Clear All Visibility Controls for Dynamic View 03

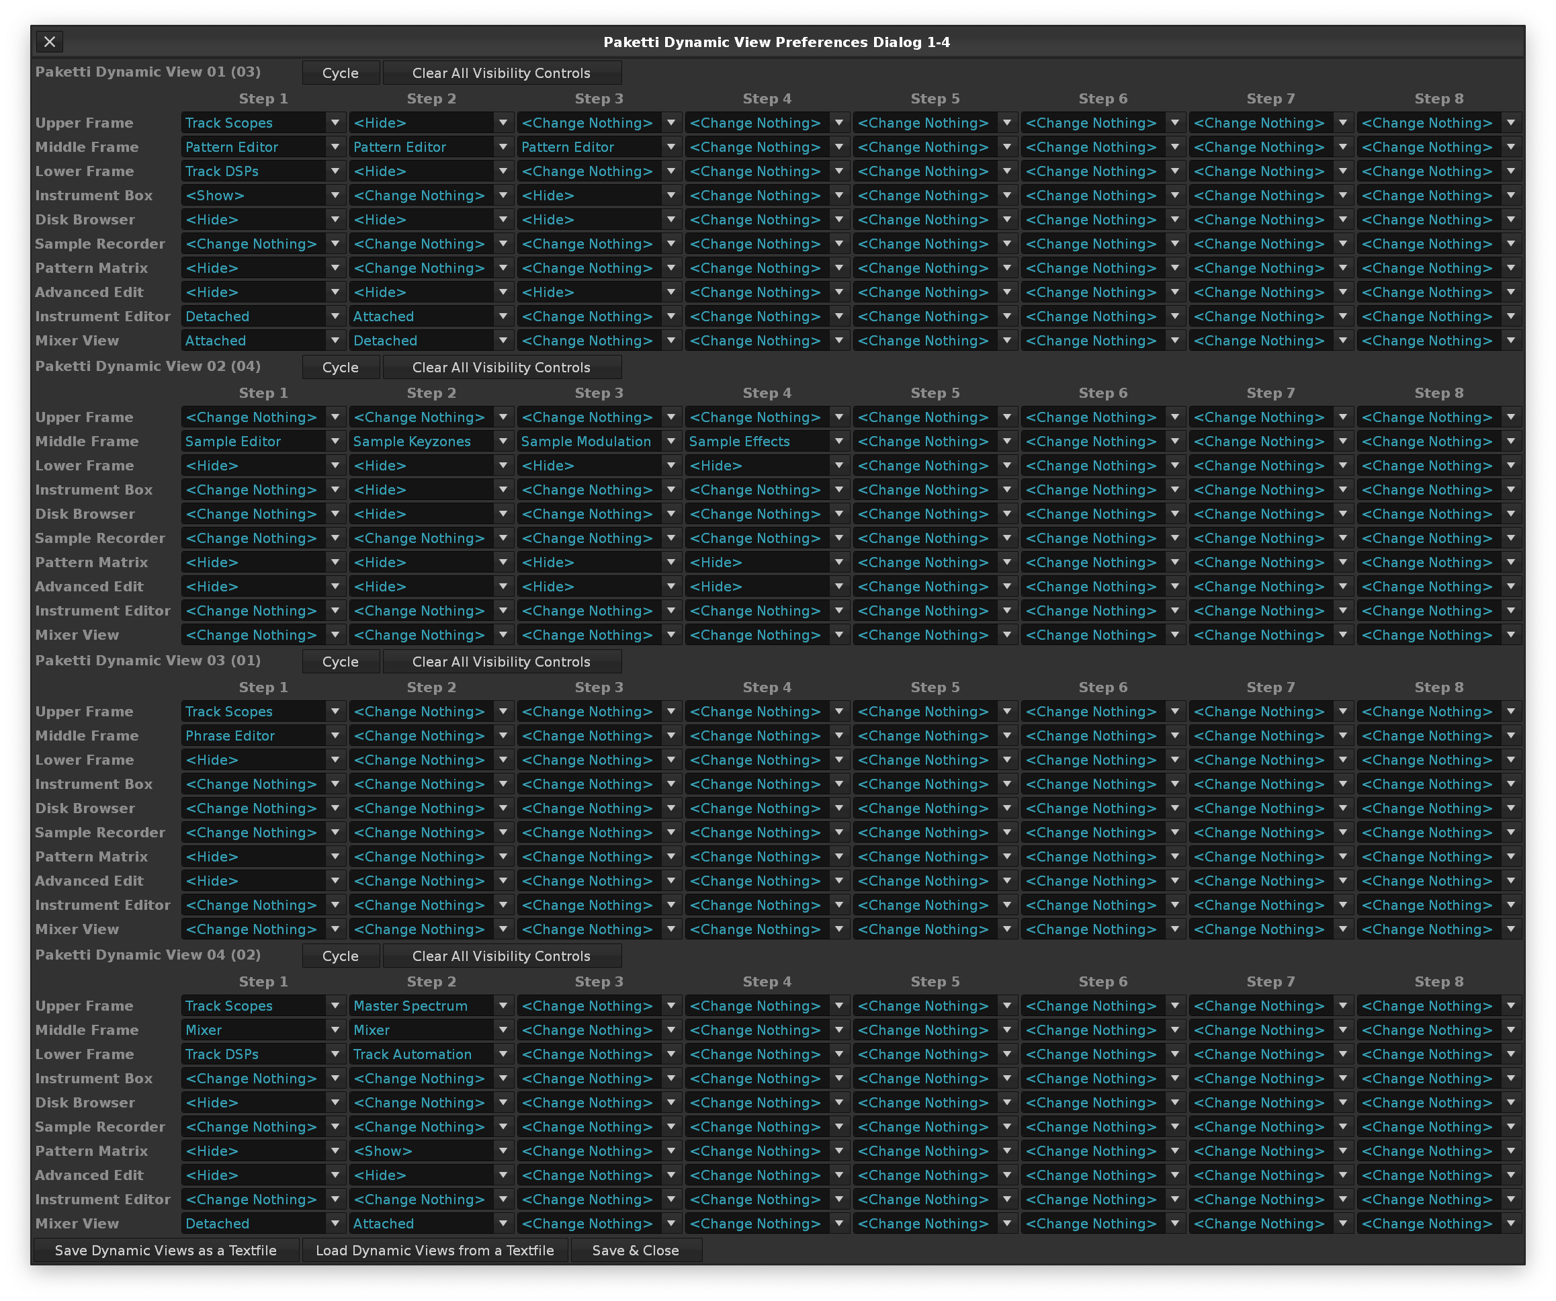coord(502,661)
